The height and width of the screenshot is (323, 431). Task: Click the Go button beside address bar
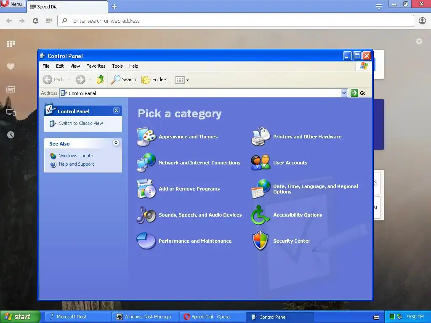click(358, 93)
